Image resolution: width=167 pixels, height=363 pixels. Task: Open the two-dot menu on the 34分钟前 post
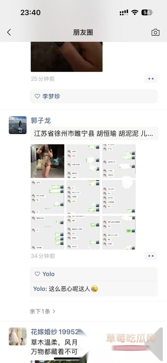click(151, 256)
